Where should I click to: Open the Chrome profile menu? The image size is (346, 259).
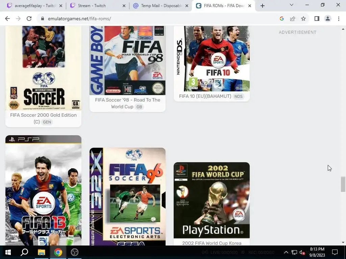coord(328,19)
